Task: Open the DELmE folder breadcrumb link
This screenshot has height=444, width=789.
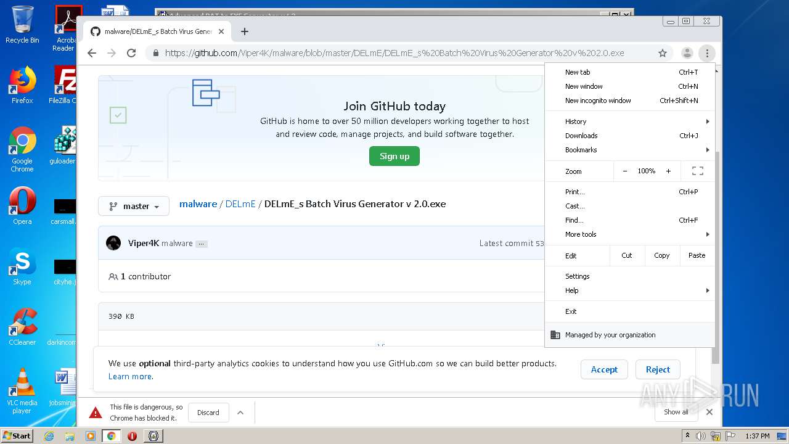Action: (x=240, y=204)
